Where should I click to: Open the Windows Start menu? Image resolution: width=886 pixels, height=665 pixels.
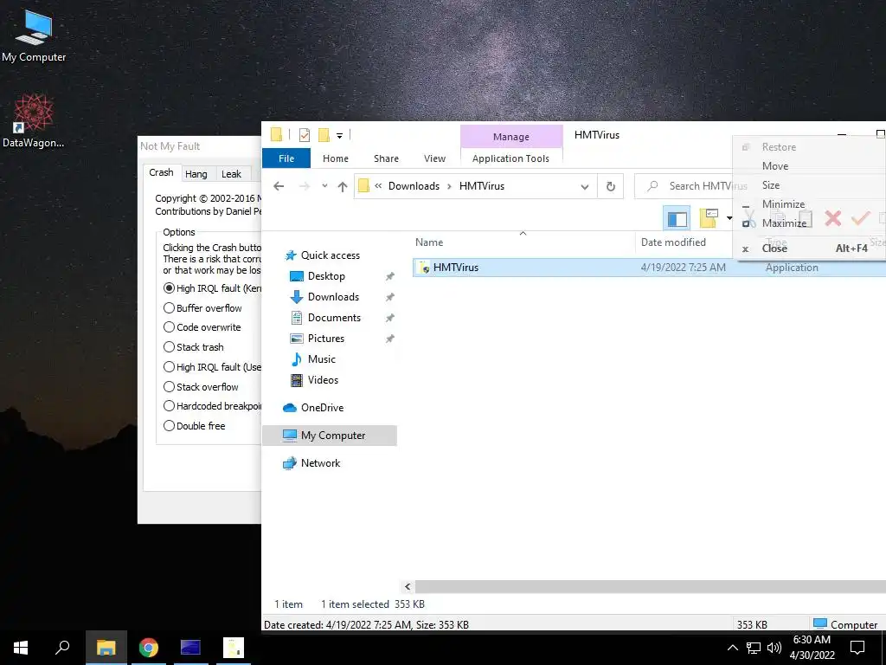click(x=21, y=648)
